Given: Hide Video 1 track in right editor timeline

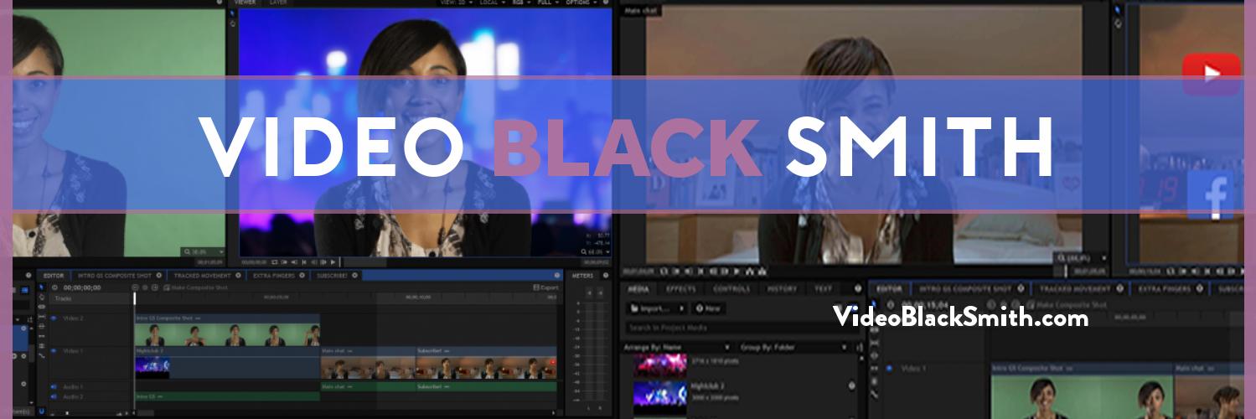Looking at the screenshot, I should [x=889, y=368].
